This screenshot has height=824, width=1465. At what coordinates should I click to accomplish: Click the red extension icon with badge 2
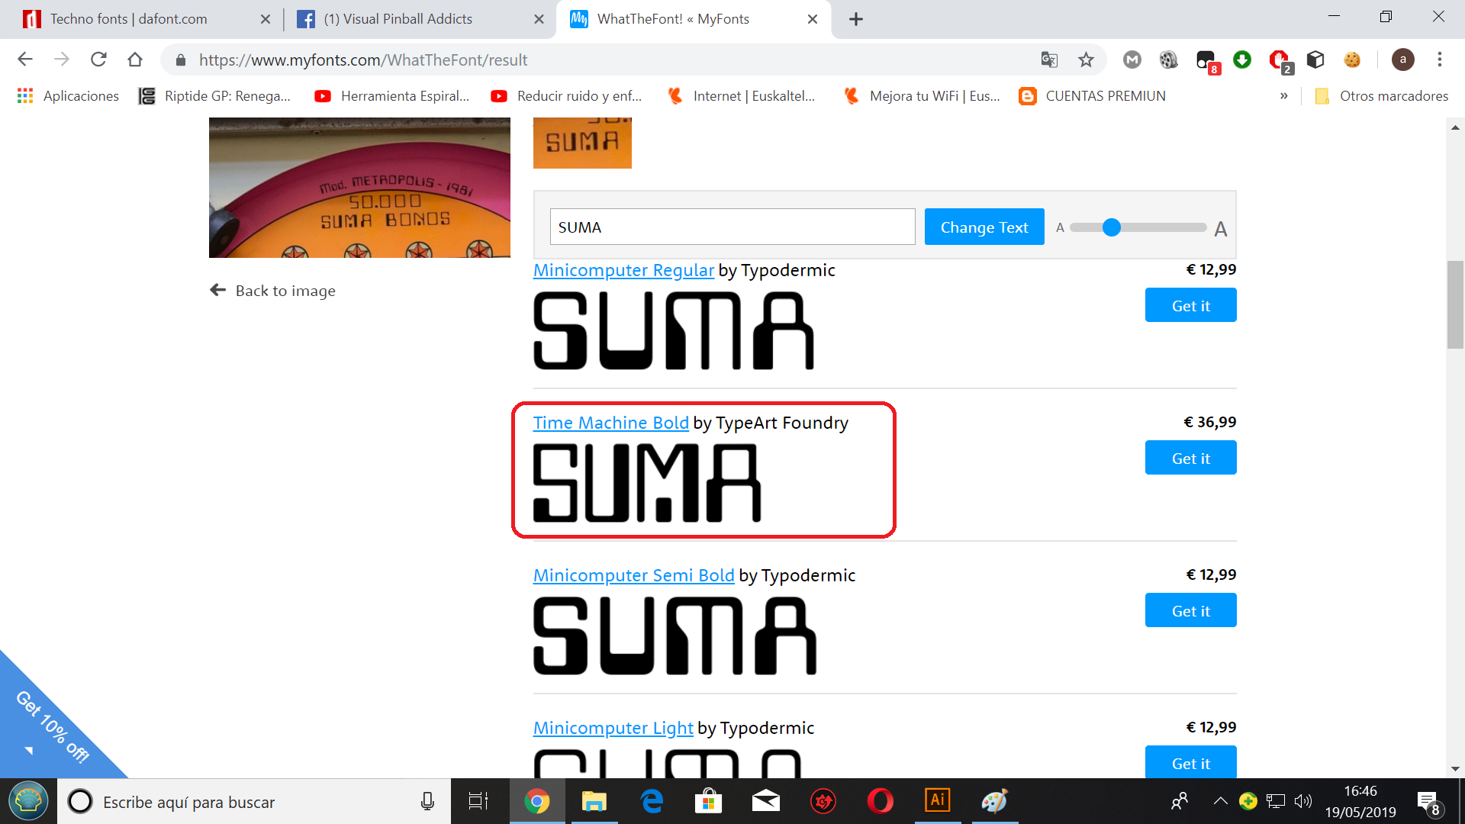1280,60
